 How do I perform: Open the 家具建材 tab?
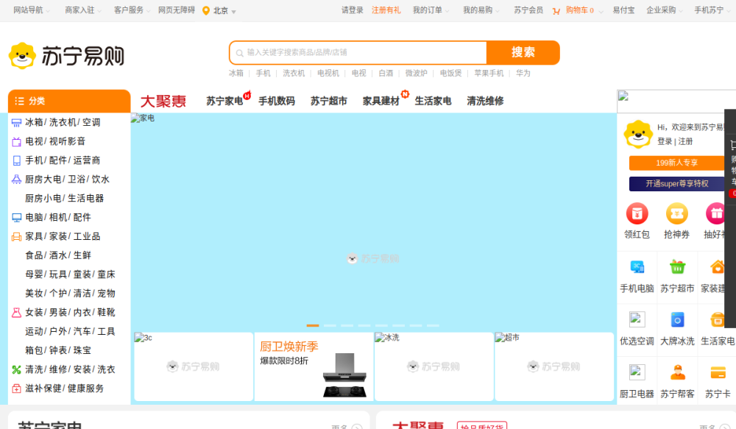click(381, 101)
